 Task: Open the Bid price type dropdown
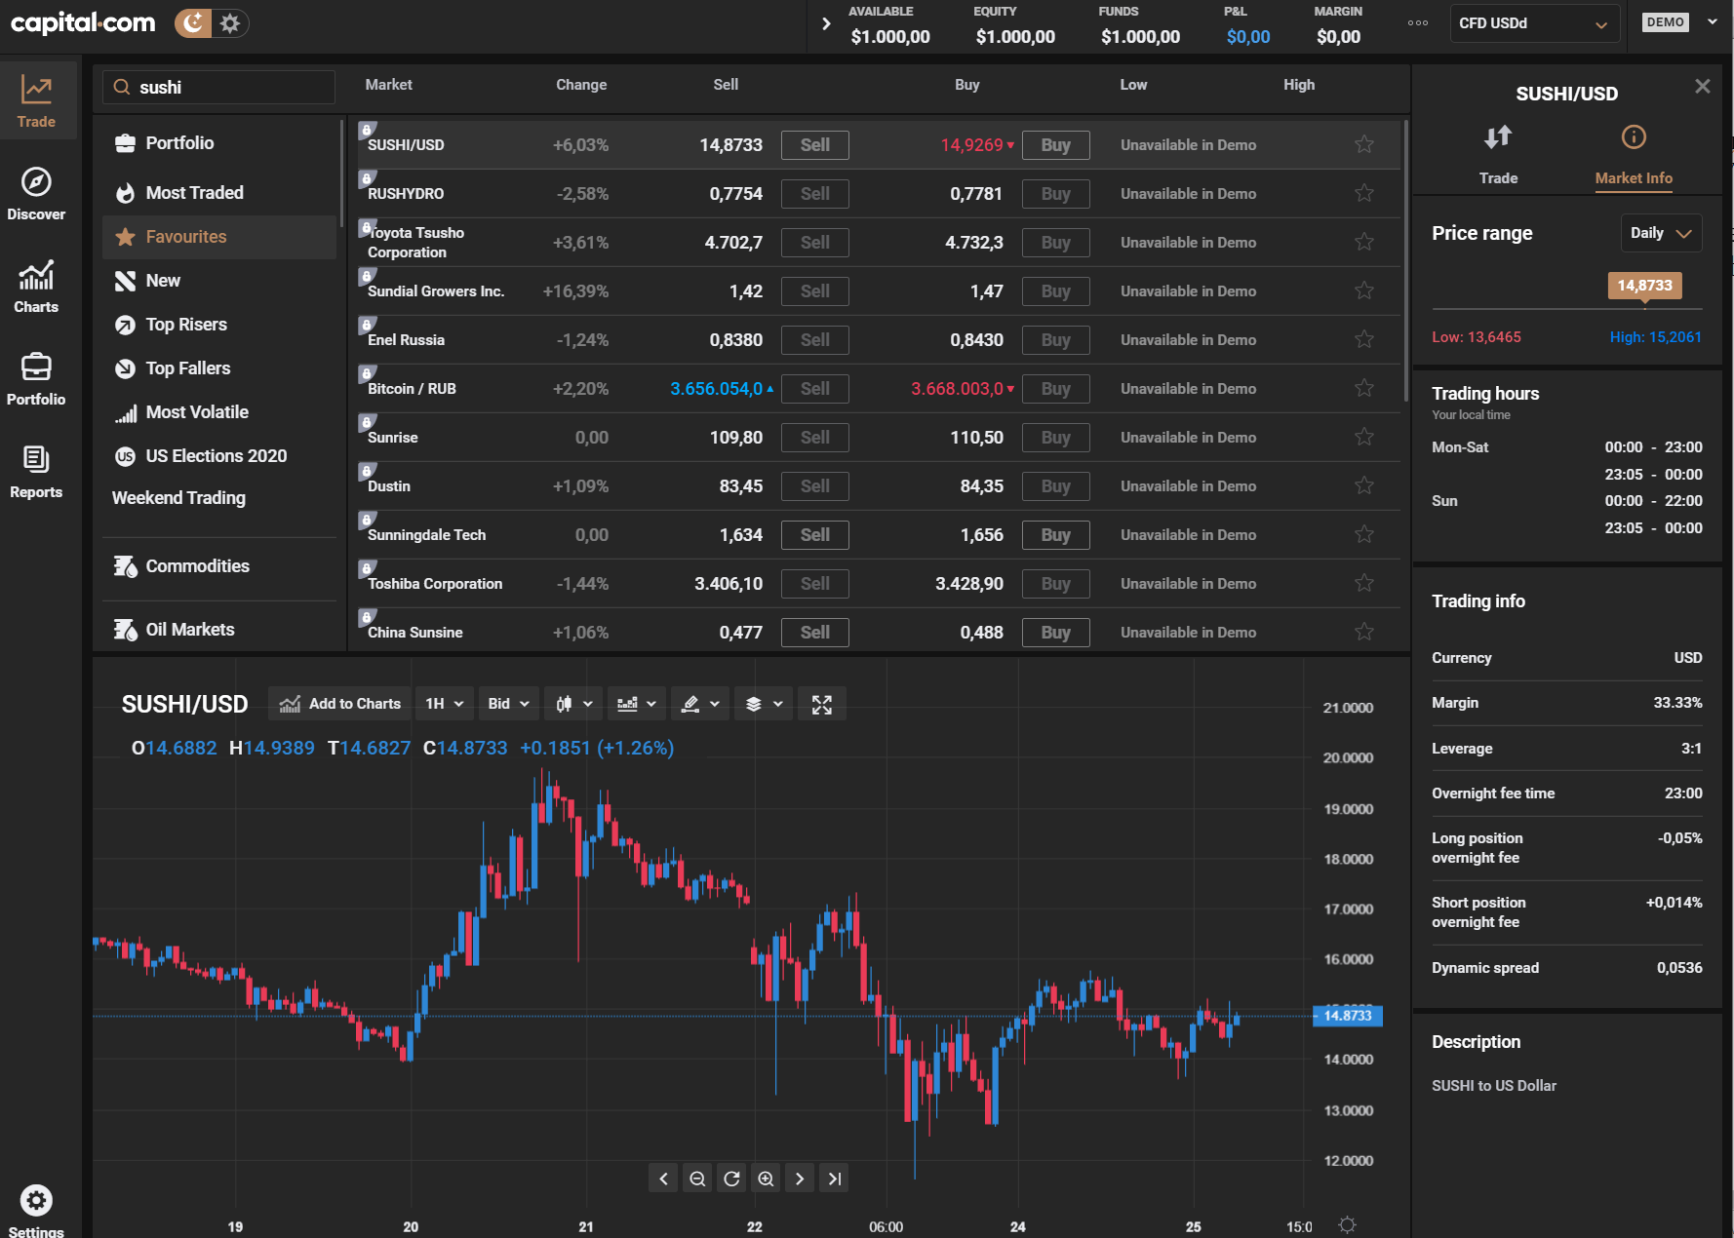pyautogui.click(x=509, y=704)
